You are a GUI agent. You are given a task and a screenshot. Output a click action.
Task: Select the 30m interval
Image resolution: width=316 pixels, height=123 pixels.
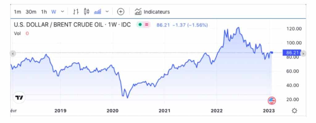coord(31,12)
